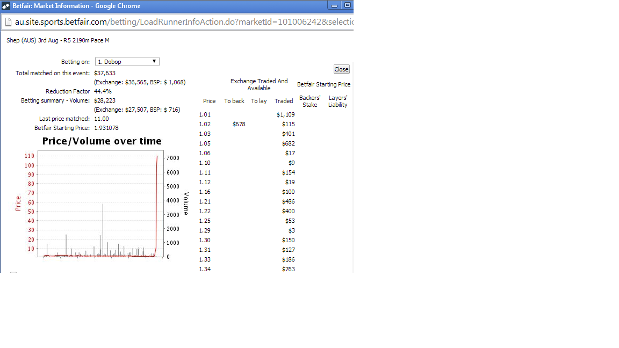
Task: Click the 'To lay' column header
Action: (x=259, y=101)
